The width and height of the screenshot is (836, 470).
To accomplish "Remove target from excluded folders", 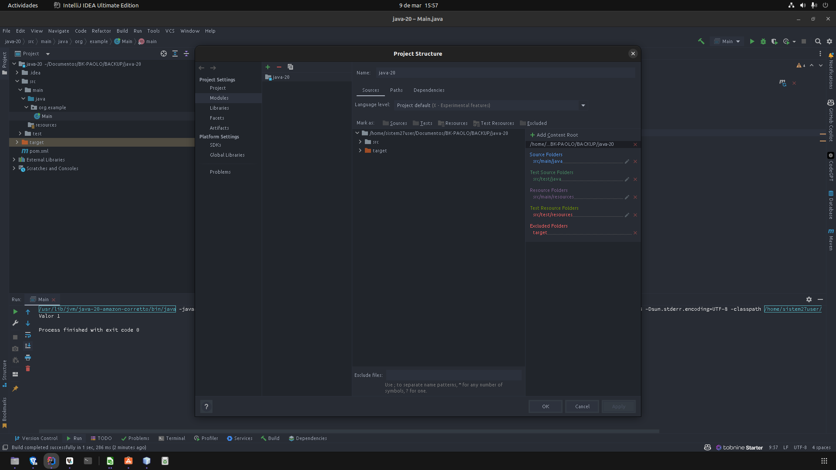I will 635,233.
